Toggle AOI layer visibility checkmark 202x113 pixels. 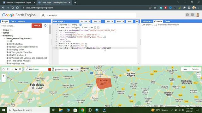[x=27, y=69]
